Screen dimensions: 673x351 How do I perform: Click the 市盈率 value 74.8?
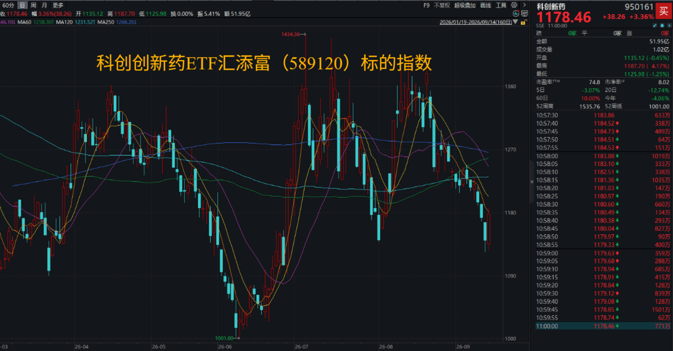click(x=594, y=82)
